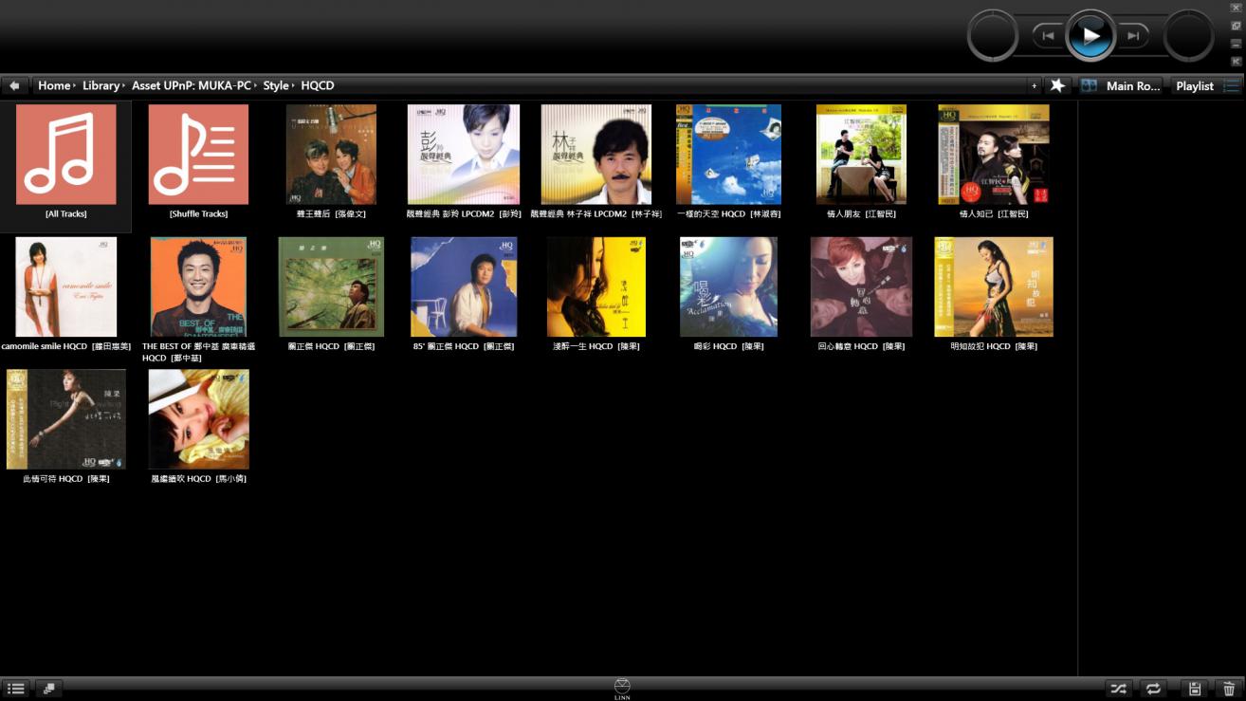1246x701 pixels.
Task: Click the back arrow in breadcrumb bar
Action: (x=14, y=85)
